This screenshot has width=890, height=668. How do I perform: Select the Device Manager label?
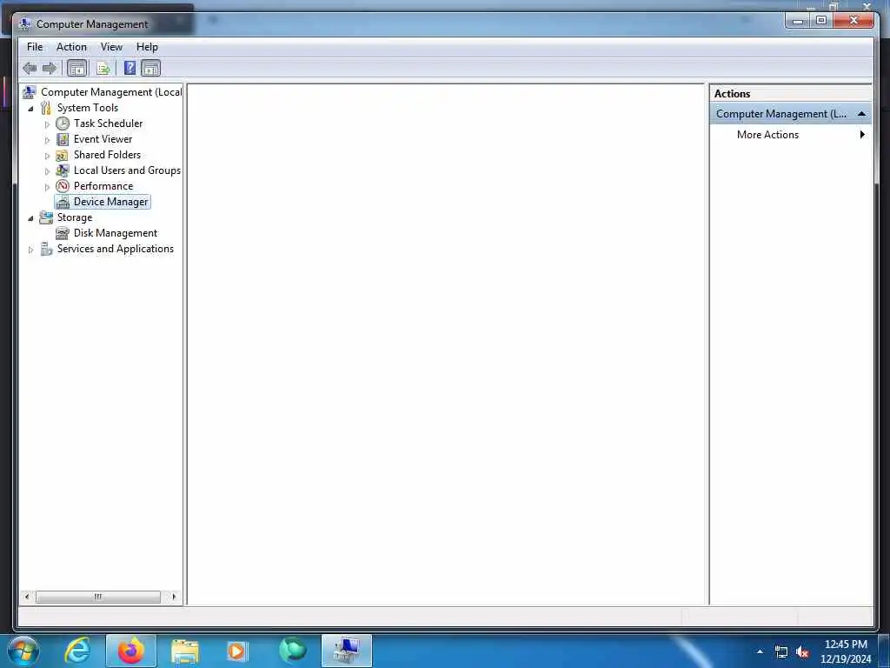point(110,202)
